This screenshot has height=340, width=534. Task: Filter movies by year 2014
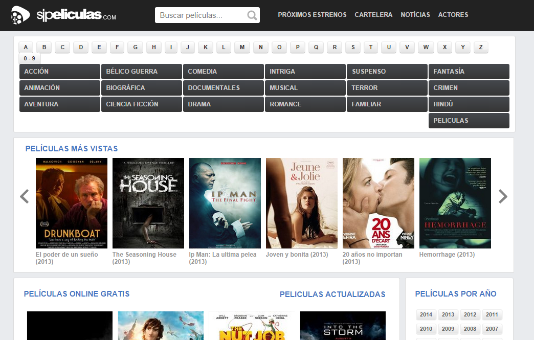coord(426,314)
